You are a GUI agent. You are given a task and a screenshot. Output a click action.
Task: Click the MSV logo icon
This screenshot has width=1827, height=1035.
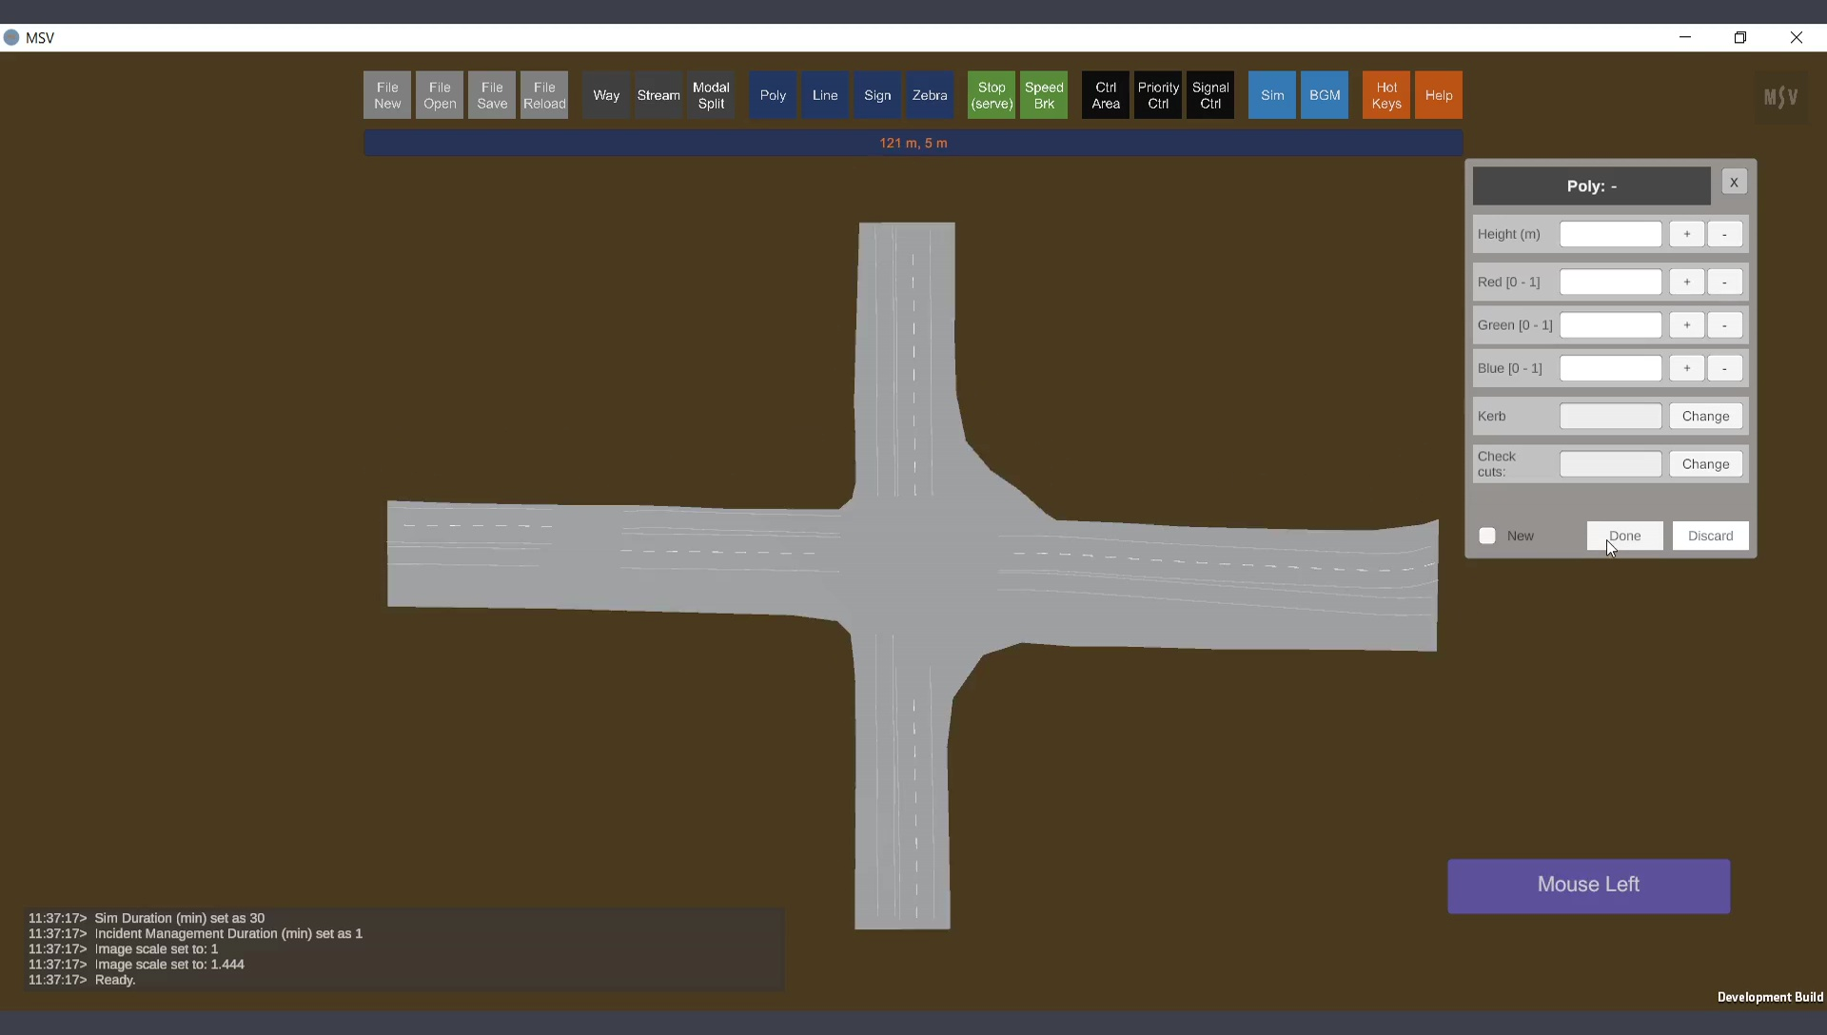(1780, 97)
